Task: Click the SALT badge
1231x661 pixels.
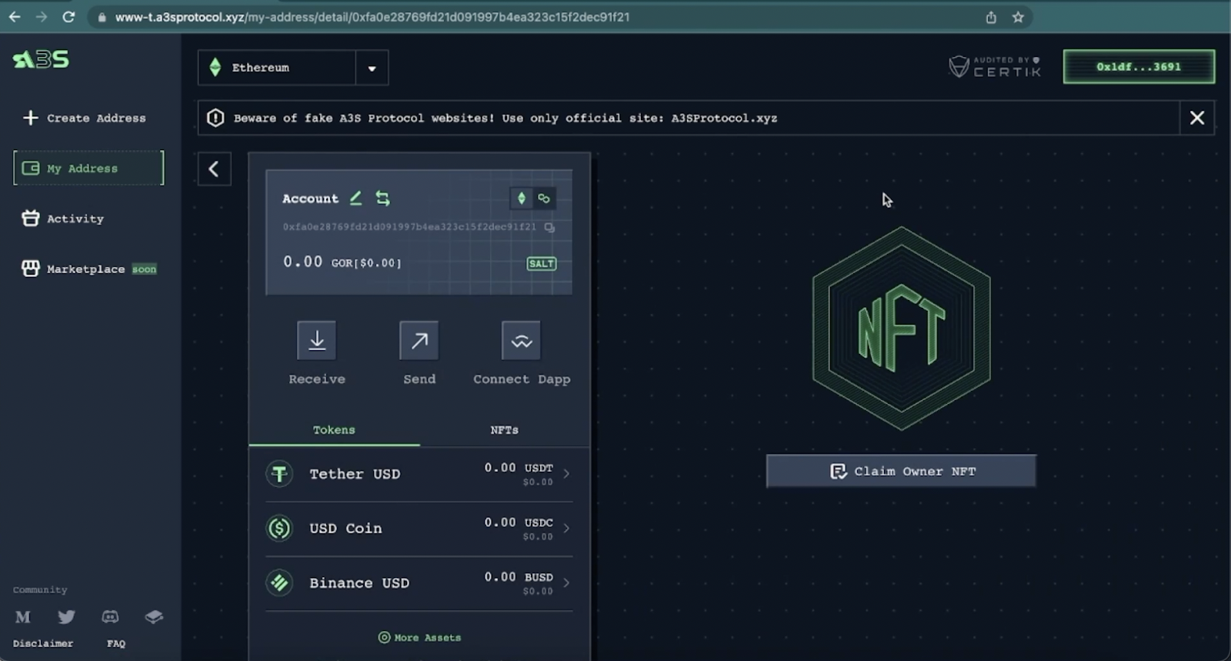Action: click(x=542, y=263)
